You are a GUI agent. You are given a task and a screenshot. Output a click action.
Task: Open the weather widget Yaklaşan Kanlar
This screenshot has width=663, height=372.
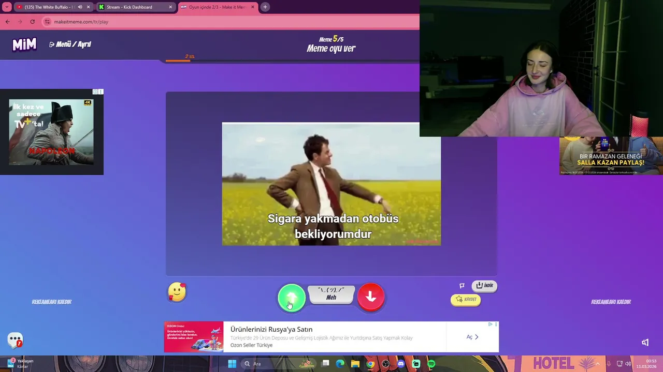21,363
